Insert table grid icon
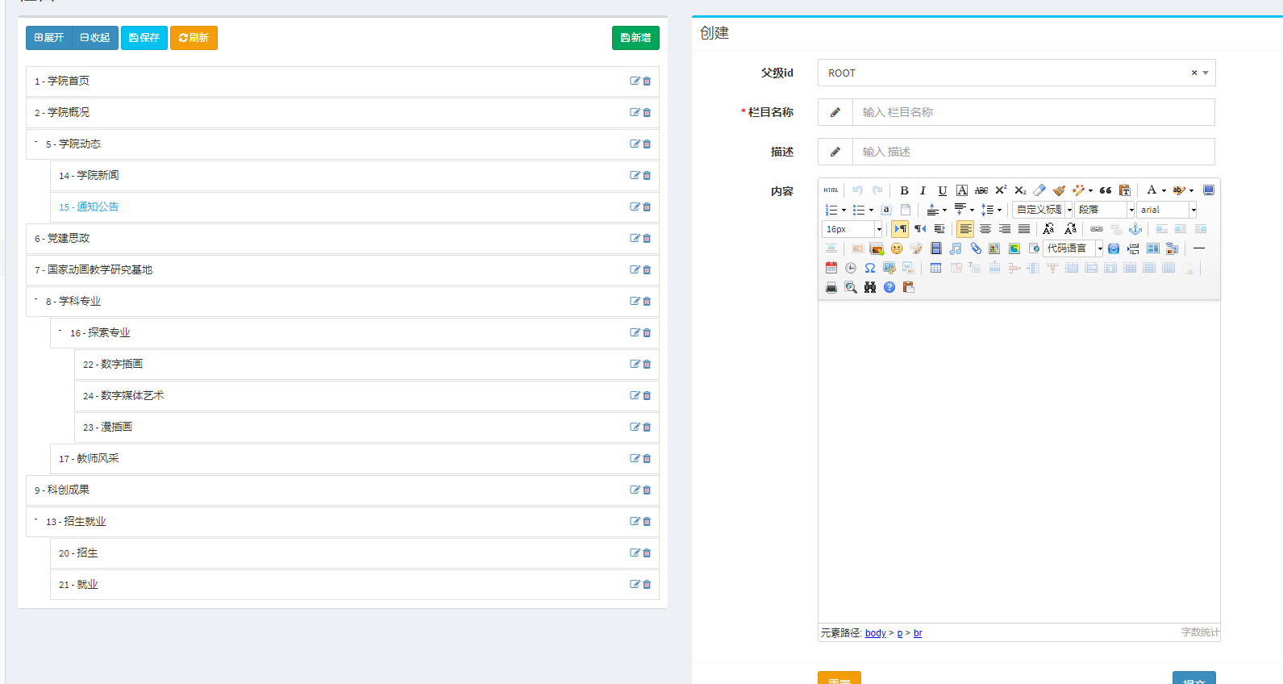This screenshot has height=684, width=1283. [x=935, y=268]
